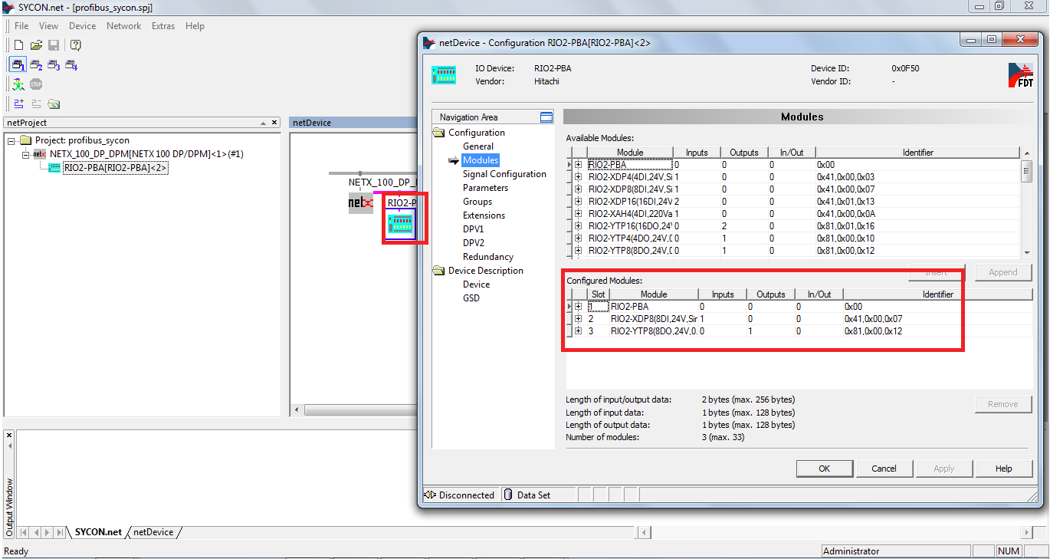Close the Output Window with small X

(9, 435)
